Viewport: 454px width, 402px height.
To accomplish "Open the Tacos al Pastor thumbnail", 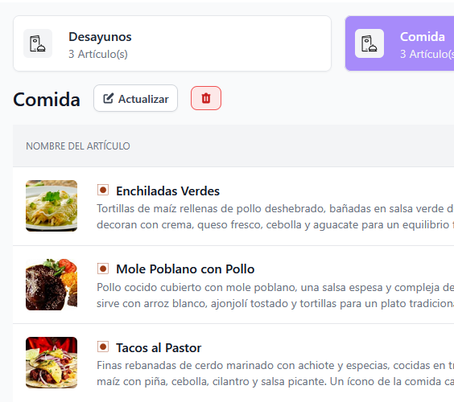I will (x=52, y=363).
